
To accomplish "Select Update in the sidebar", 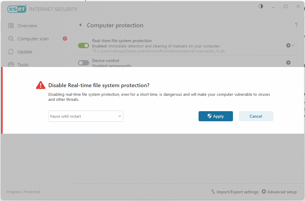I will (25, 52).
